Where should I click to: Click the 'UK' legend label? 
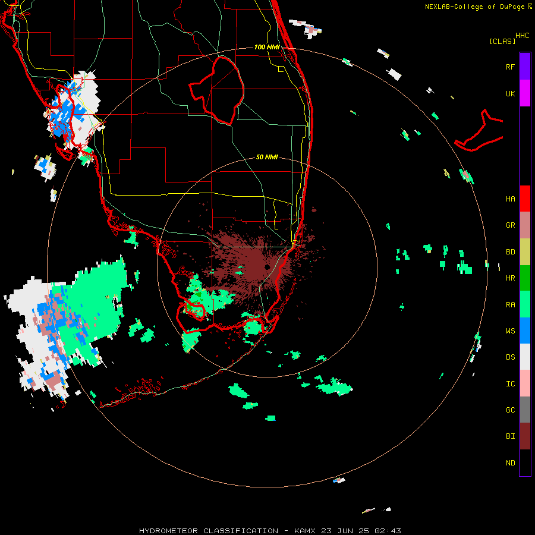pos(510,93)
